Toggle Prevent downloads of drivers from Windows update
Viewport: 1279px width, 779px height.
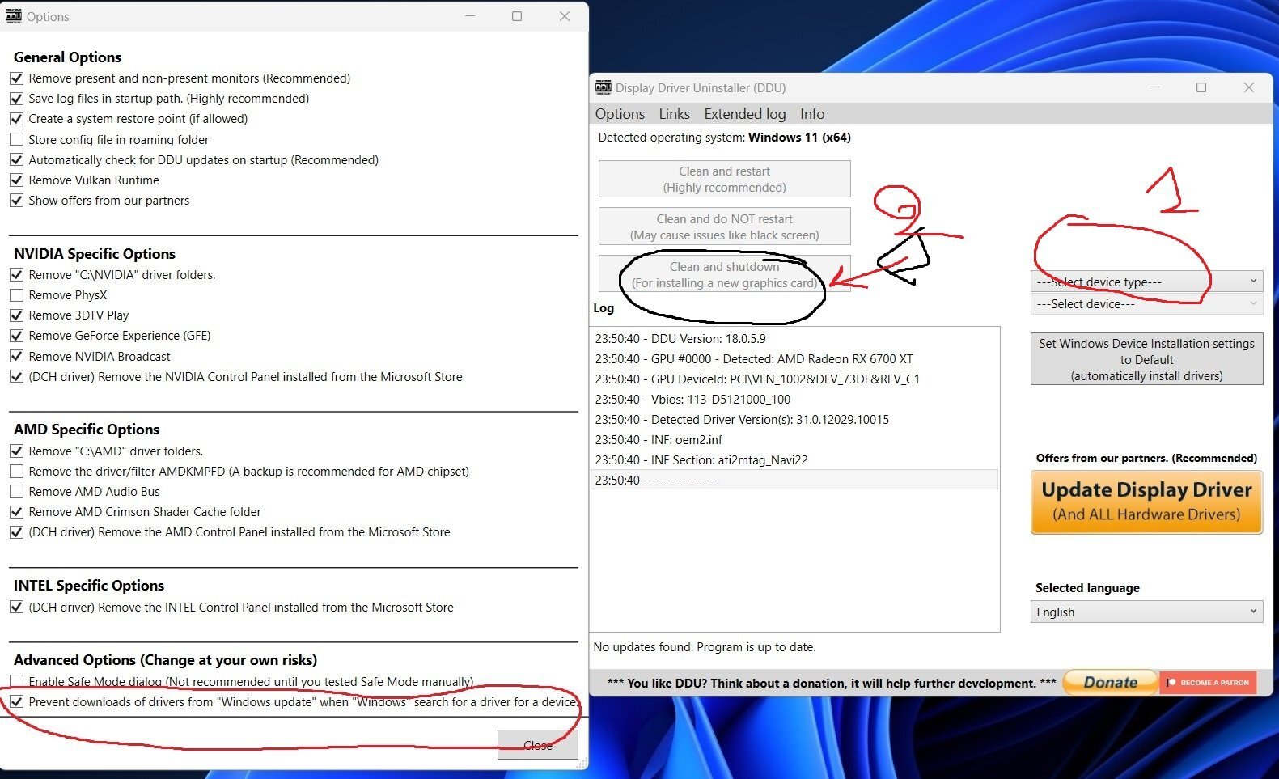pyautogui.click(x=17, y=702)
